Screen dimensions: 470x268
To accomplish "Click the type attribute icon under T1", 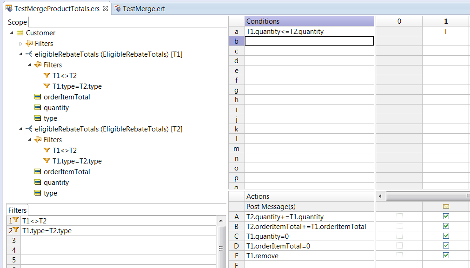I will [x=38, y=118].
